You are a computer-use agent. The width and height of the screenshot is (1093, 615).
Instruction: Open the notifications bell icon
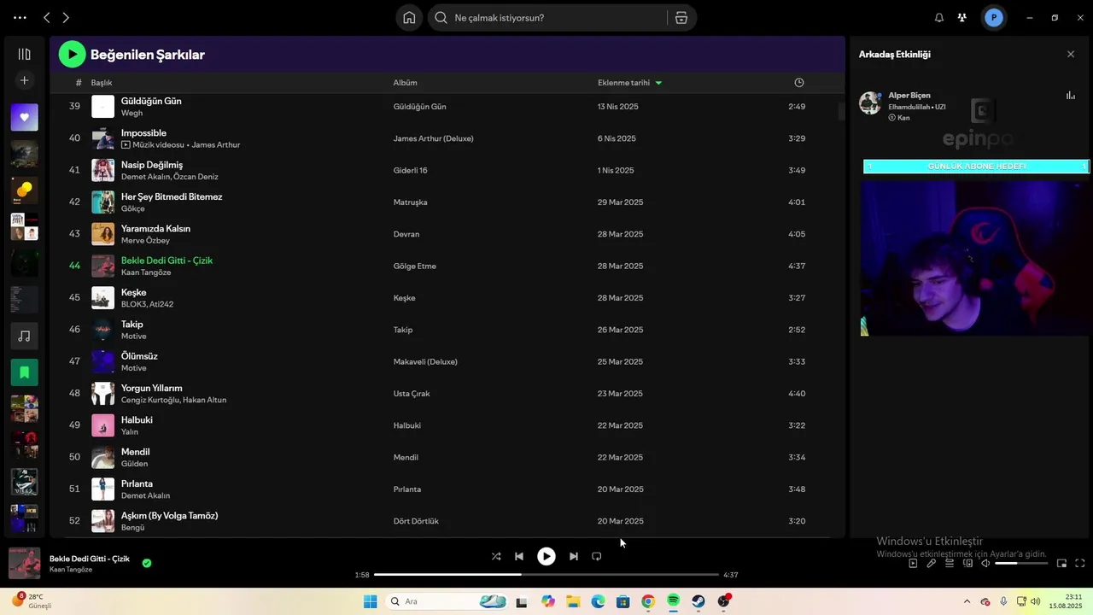[x=938, y=18]
